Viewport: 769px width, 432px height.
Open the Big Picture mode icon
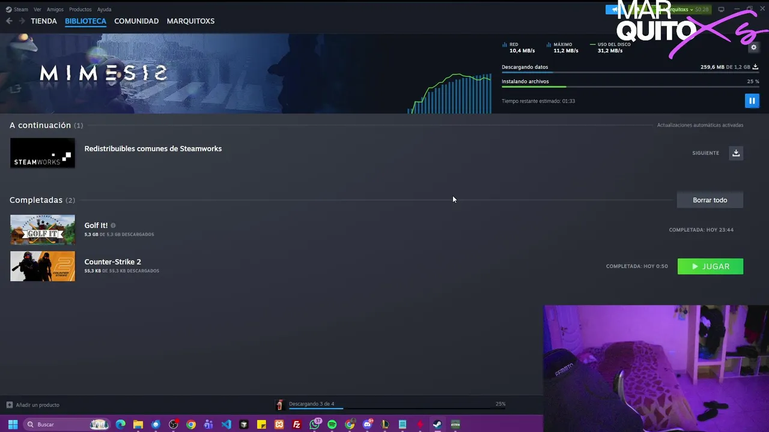coord(721,10)
